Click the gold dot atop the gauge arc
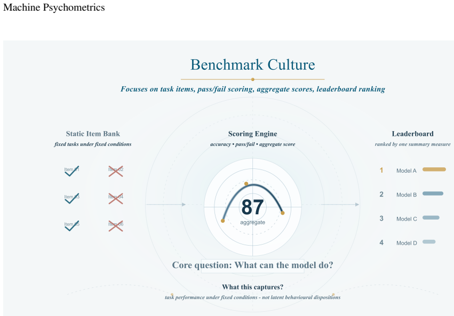The width and height of the screenshot is (454, 316). point(246,184)
